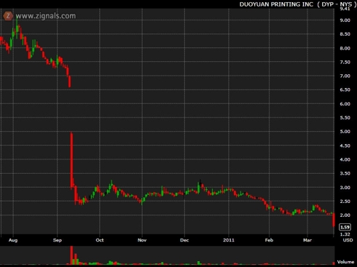Viewport: 357px width, 267px height.
Task: Click the 9.00 price axis label
Action: coord(345,20)
